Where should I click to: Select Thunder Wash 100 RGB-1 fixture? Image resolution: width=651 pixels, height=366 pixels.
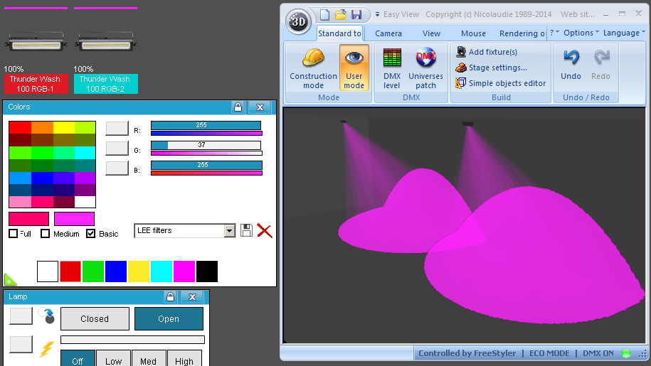click(x=36, y=84)
